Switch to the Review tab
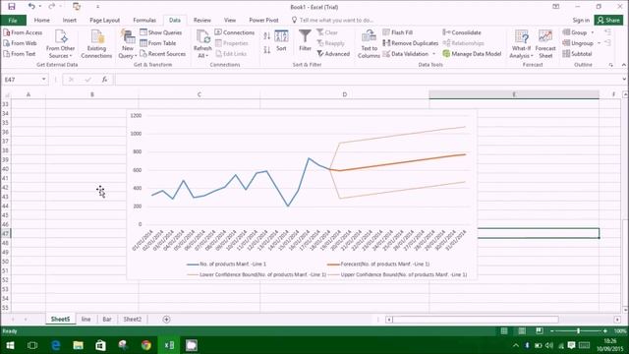Viewport: 629px width, 354px height. pos(201,20)
